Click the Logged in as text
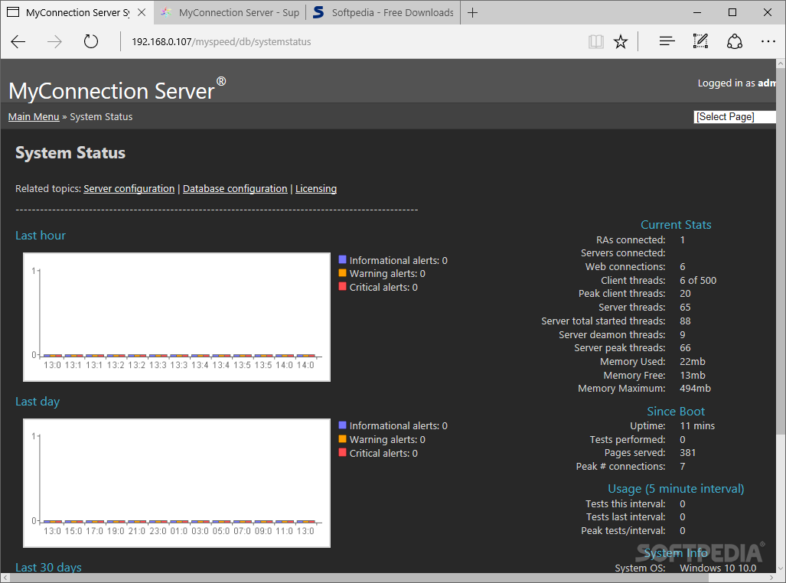 coord(736,83)
